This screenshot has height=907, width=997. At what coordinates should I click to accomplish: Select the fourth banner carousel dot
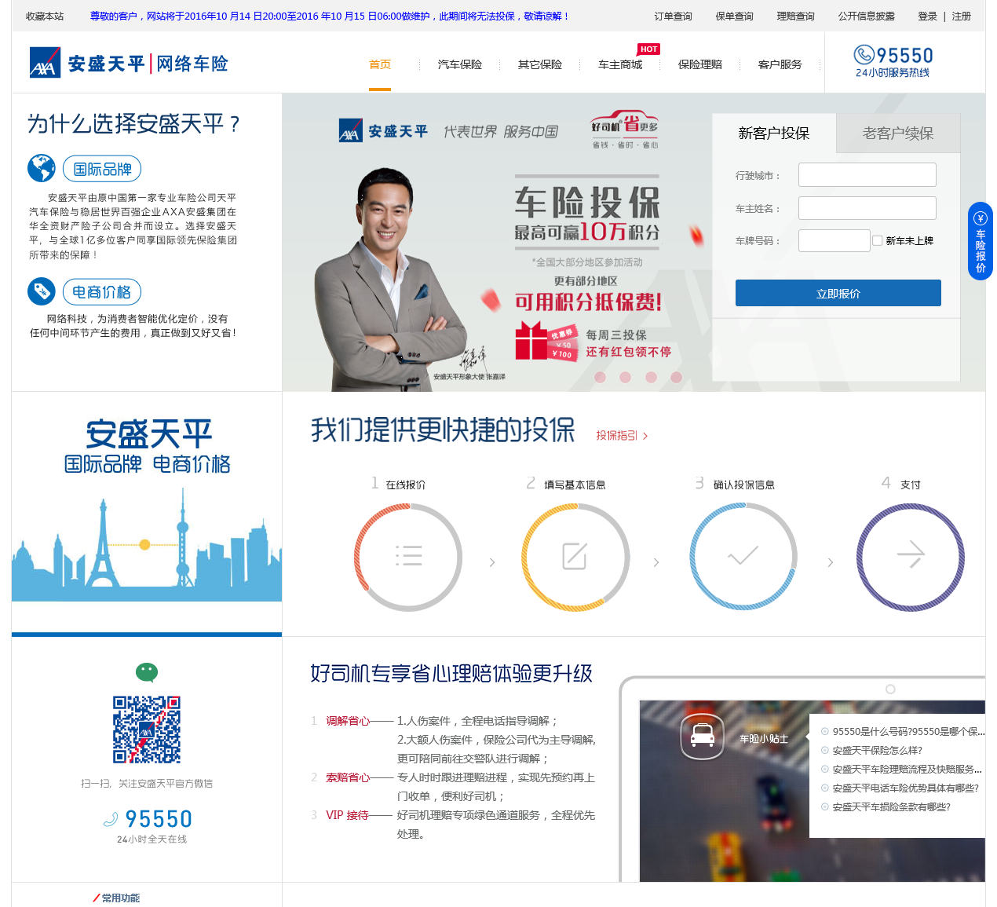(x=676, y=377)
